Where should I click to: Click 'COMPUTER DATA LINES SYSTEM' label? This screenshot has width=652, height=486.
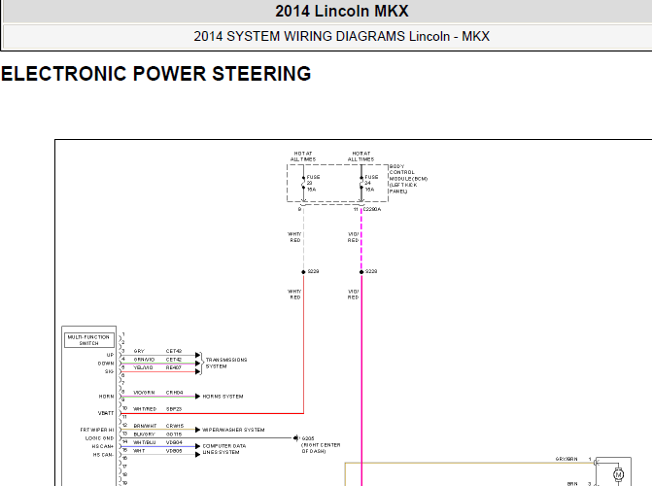224,449
